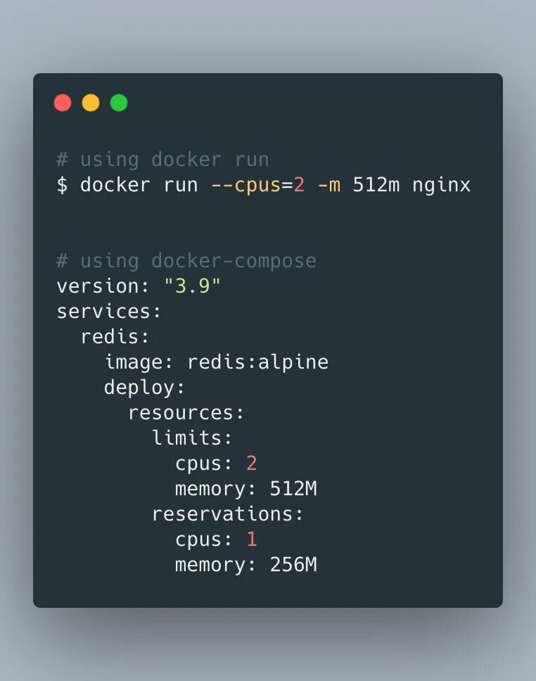Image resolution: width=536 pixels, height=681 pixels.
Task: Click the resources: key
Action: (x=186, y=413)
